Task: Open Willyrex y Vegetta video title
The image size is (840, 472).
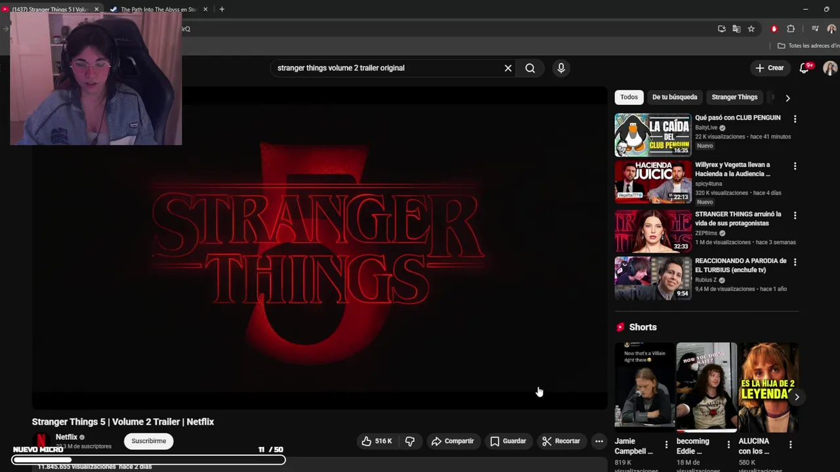Action: 733,169
